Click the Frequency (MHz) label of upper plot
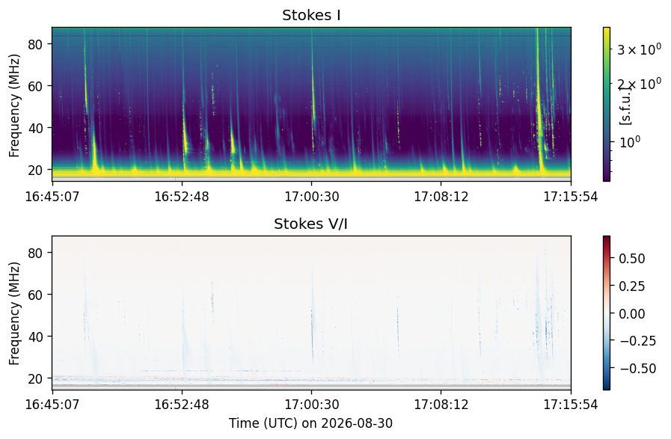671x439 pixels. tap(14, 105)
